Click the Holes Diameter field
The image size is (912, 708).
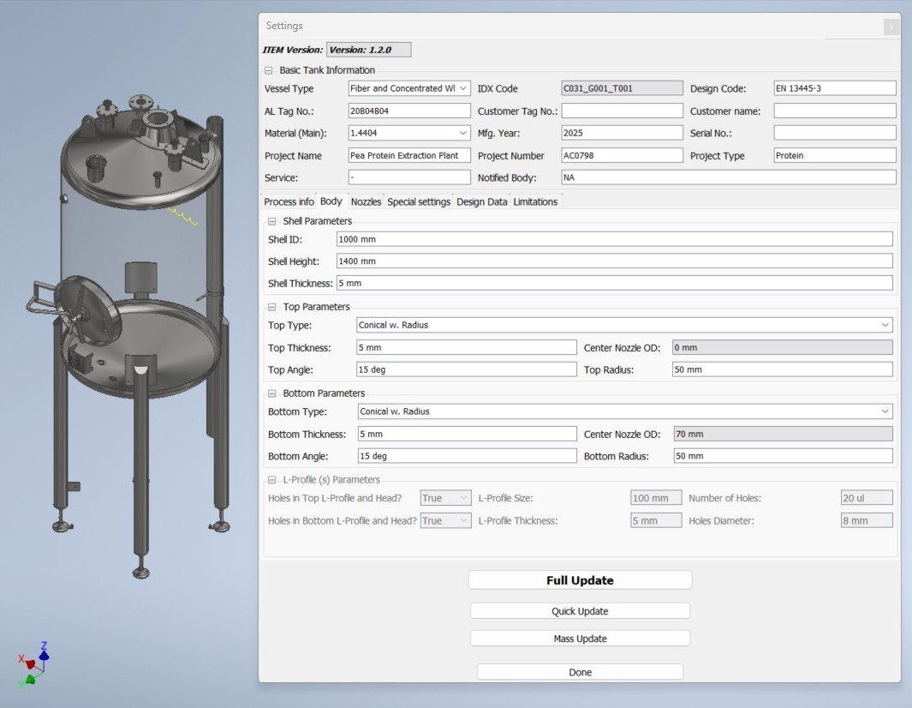tap(867, 520)
